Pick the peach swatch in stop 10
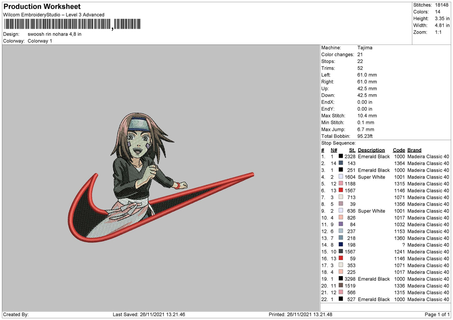Image resolution: width=453 pixels, height=320 pixels. pyautogui.click(x=341, y=217)
